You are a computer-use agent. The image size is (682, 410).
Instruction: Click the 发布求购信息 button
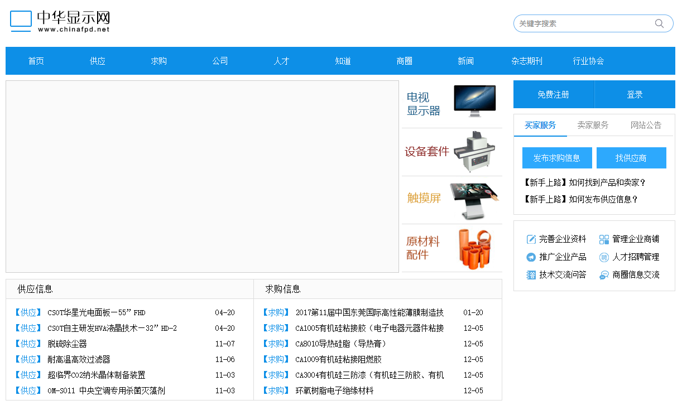tap(557, 158)
